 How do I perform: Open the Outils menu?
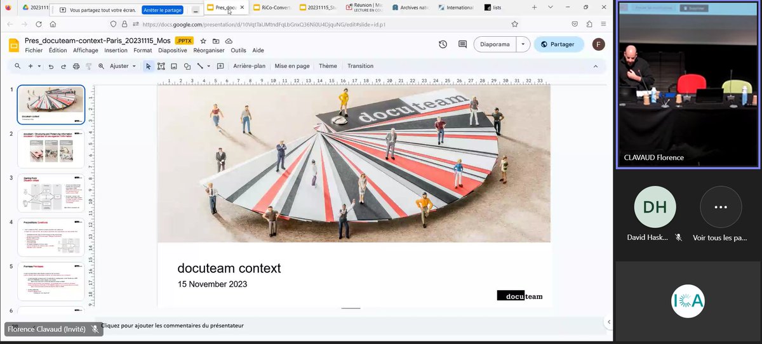pyautogui.click(x=239, y=50)
